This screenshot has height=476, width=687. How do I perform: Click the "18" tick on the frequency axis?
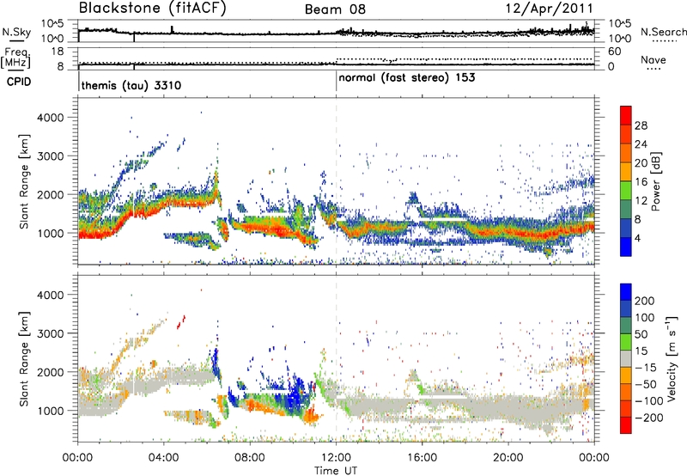tap(58, 52)
